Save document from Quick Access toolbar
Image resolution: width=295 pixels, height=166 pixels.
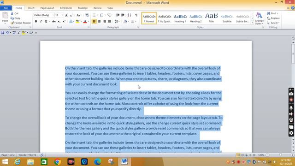pyautogui.click(x=3, y=33)
